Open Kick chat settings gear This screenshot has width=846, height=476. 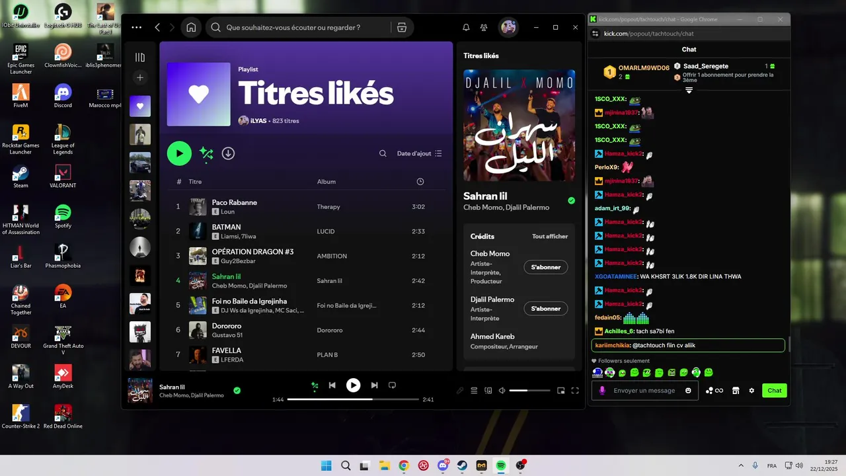[751, 391]
